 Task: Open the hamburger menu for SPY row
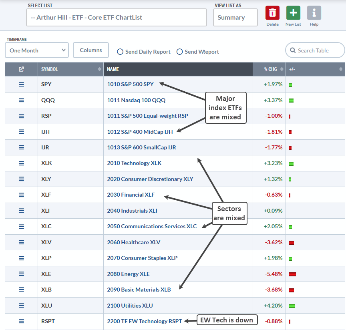point(21,85)
